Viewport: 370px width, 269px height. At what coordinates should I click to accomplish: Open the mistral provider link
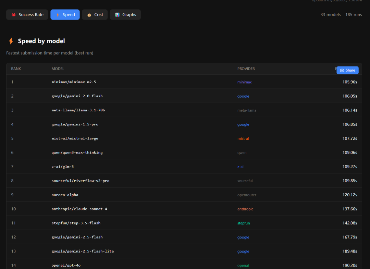(x=243, y=138)
